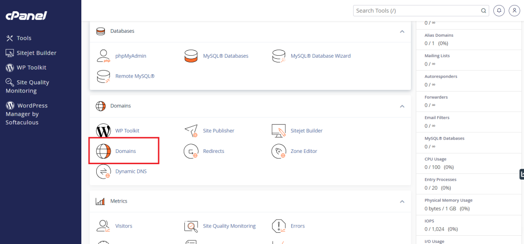The image size is (524, 244).
Task: Open the Visitors link
Action: (124, 226)
